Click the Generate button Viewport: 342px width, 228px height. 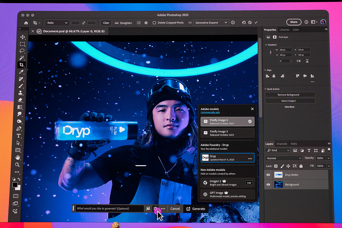196,209
